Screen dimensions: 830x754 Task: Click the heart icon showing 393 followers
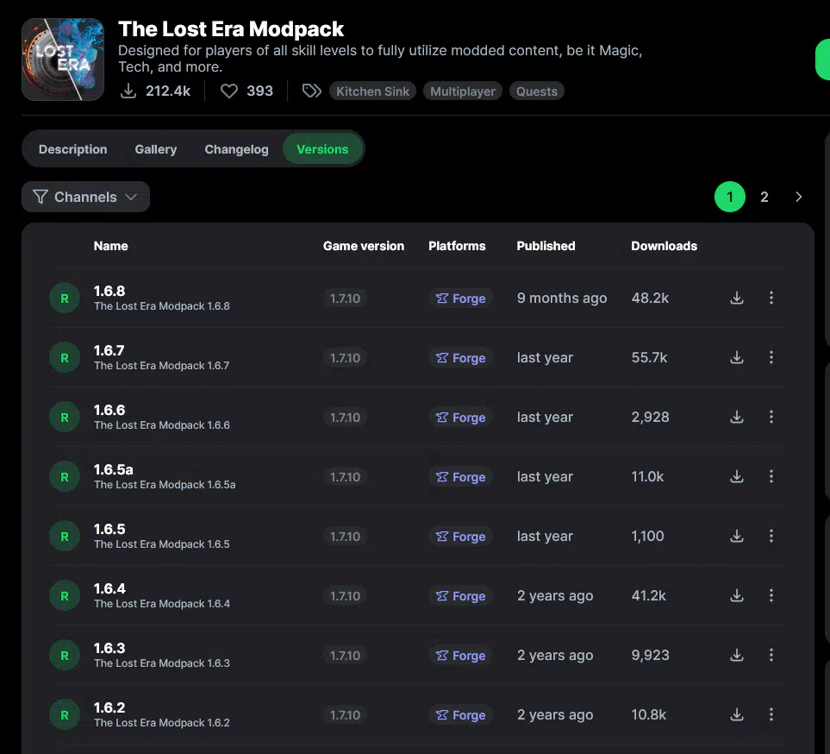point(229,91)
